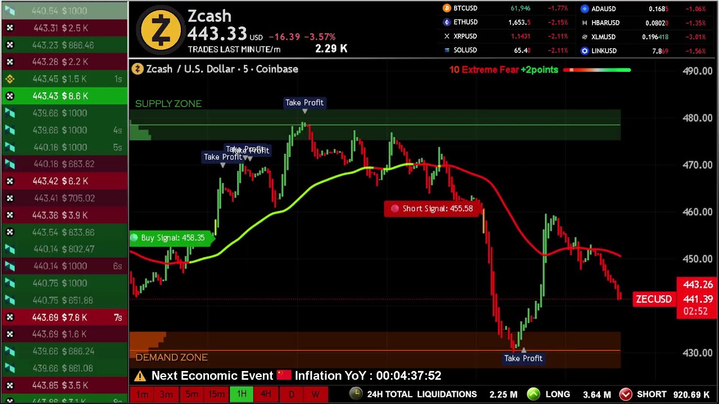Click the XRP icon next to XRPUSD
This screenshot has height=404, width=719.
click(447, 36)
